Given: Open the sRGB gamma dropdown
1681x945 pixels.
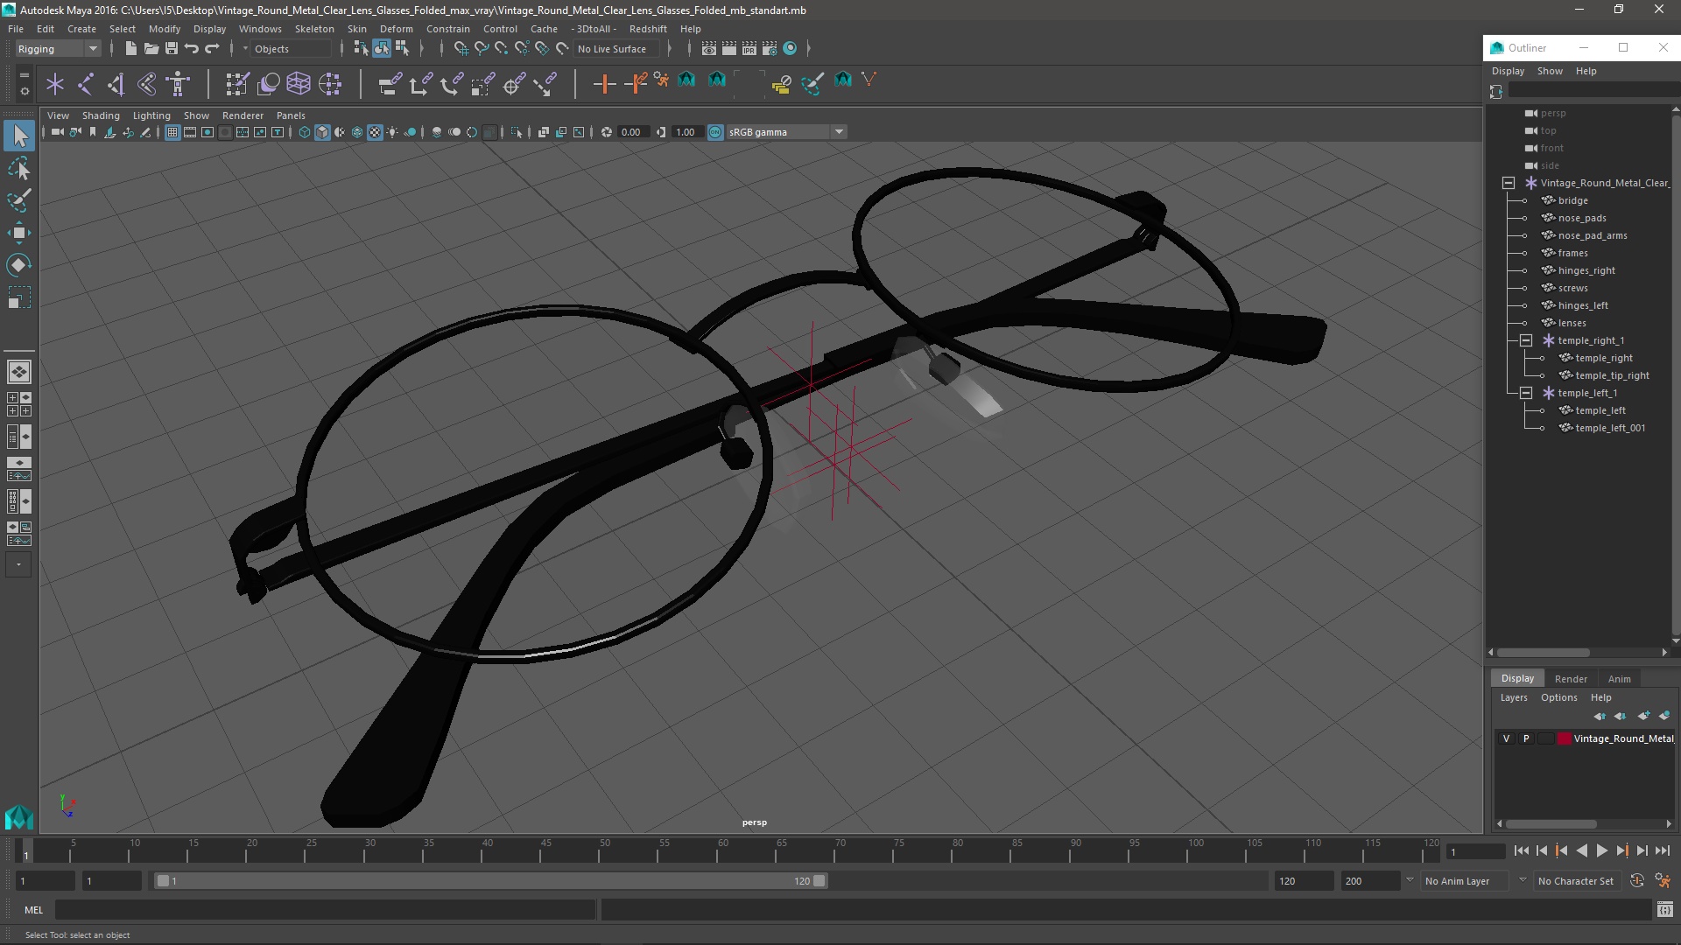Looking at the screenshot, I should pos(786,132).
